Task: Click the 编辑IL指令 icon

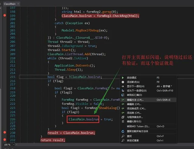Action: tap(123, 121)
